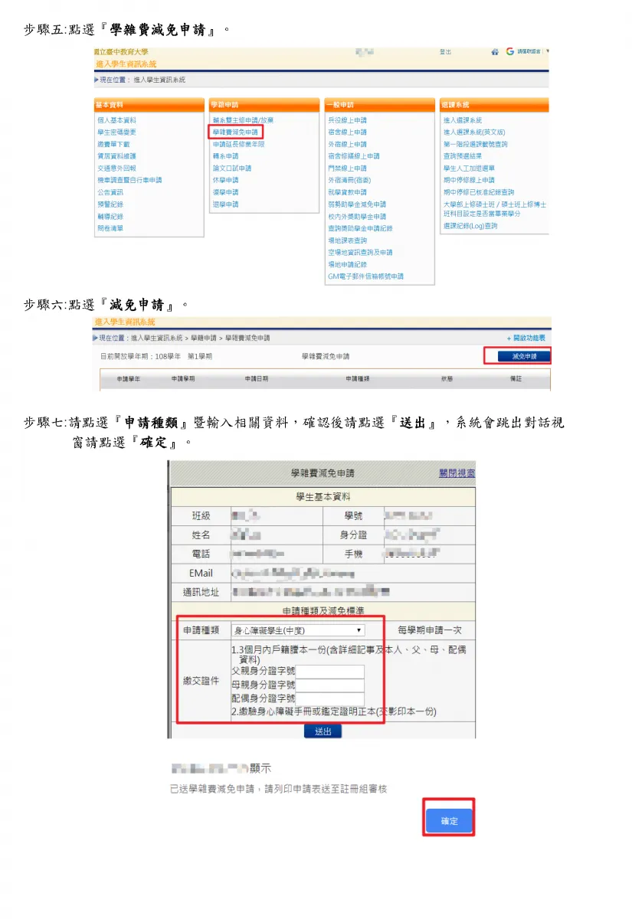Click the 送出 submit button
Image resolution: width=632 pixels, height=919 pixels.
[323, 731]
